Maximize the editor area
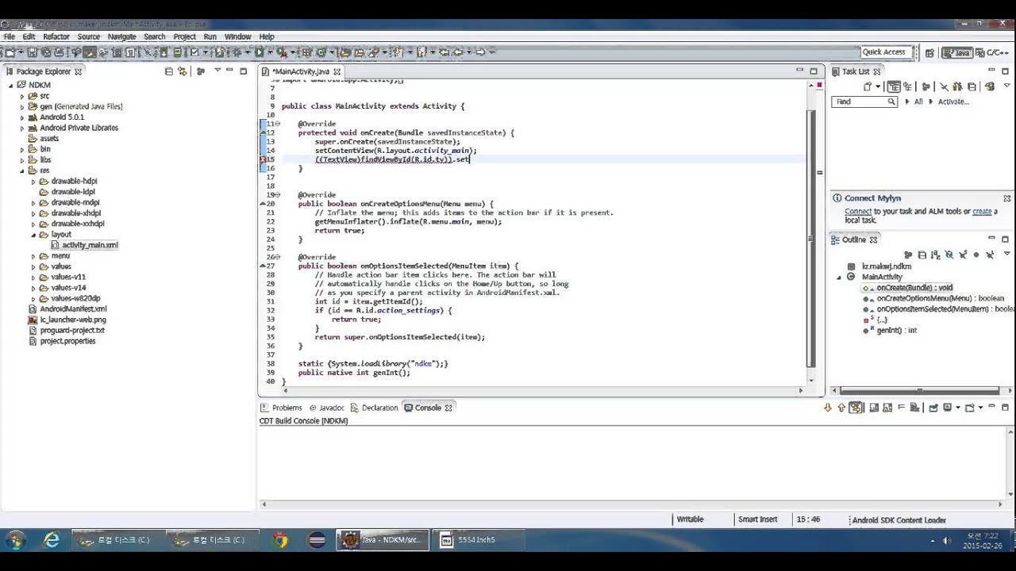The image size is (1016, 571). click(813, 71)
